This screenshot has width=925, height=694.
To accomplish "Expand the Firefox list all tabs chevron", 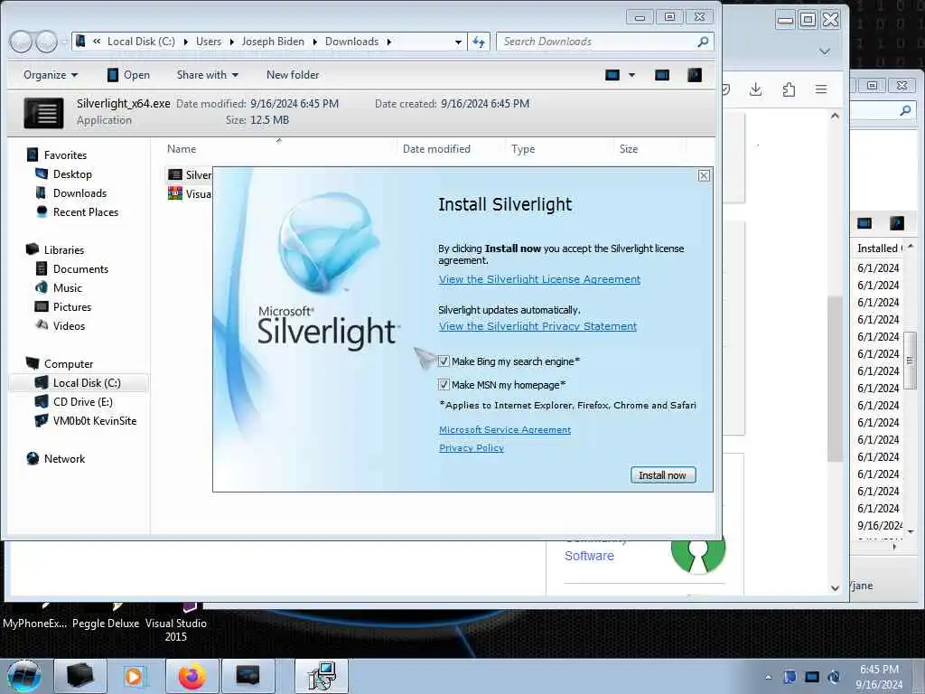I will coord(825,52).
